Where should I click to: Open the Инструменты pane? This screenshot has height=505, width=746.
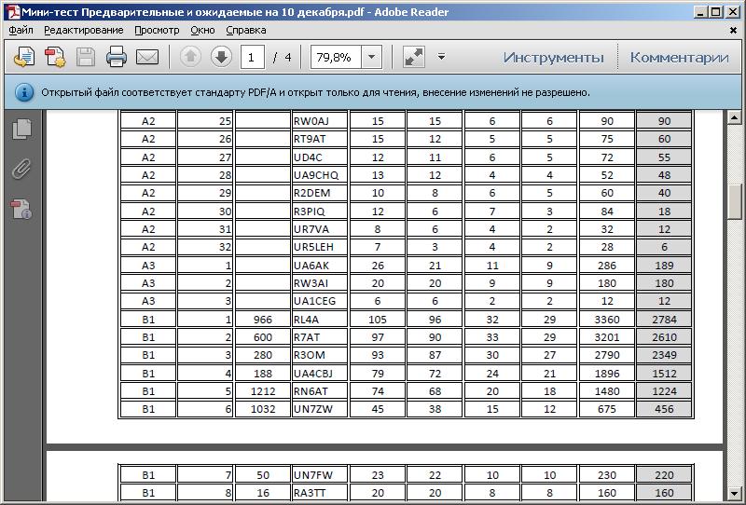click(x=554, y=58)
